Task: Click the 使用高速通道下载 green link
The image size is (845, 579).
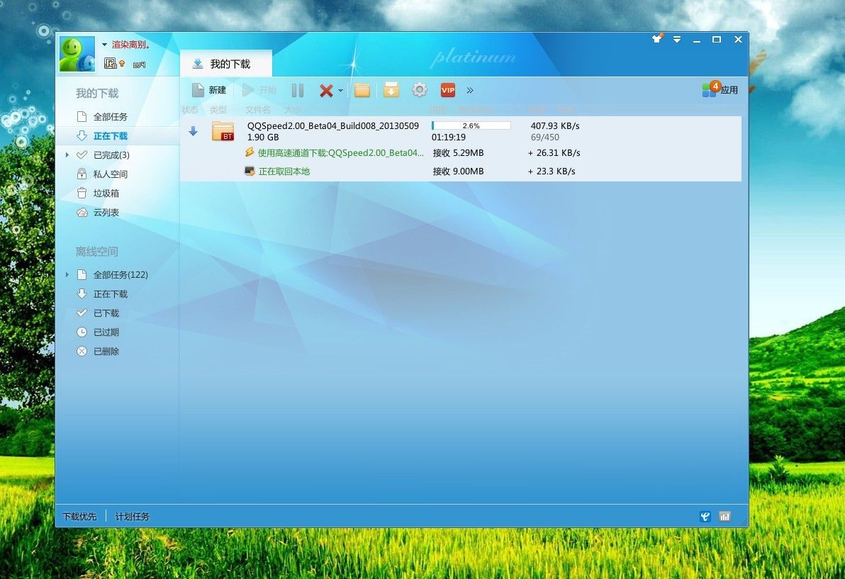Action: pyautogui.click(x=340, y=153)
